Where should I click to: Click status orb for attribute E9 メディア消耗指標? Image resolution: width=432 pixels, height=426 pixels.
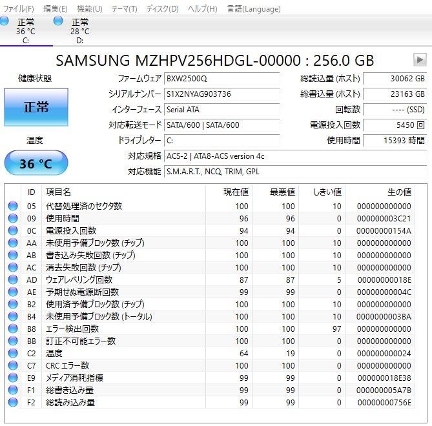tap(13, 378)
